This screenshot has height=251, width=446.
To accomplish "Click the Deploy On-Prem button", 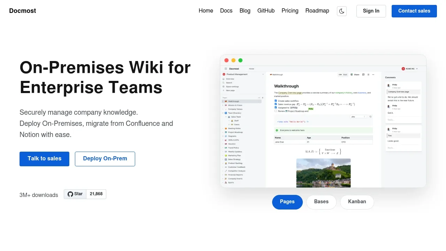I will point(105,159).
